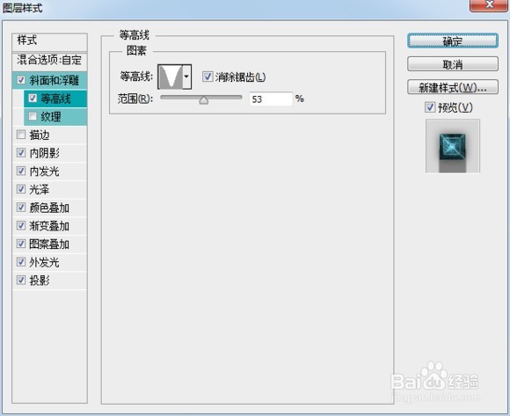Open the 内发光 inner glow settings row
510x416 pixels.
[x=49, y=172]
